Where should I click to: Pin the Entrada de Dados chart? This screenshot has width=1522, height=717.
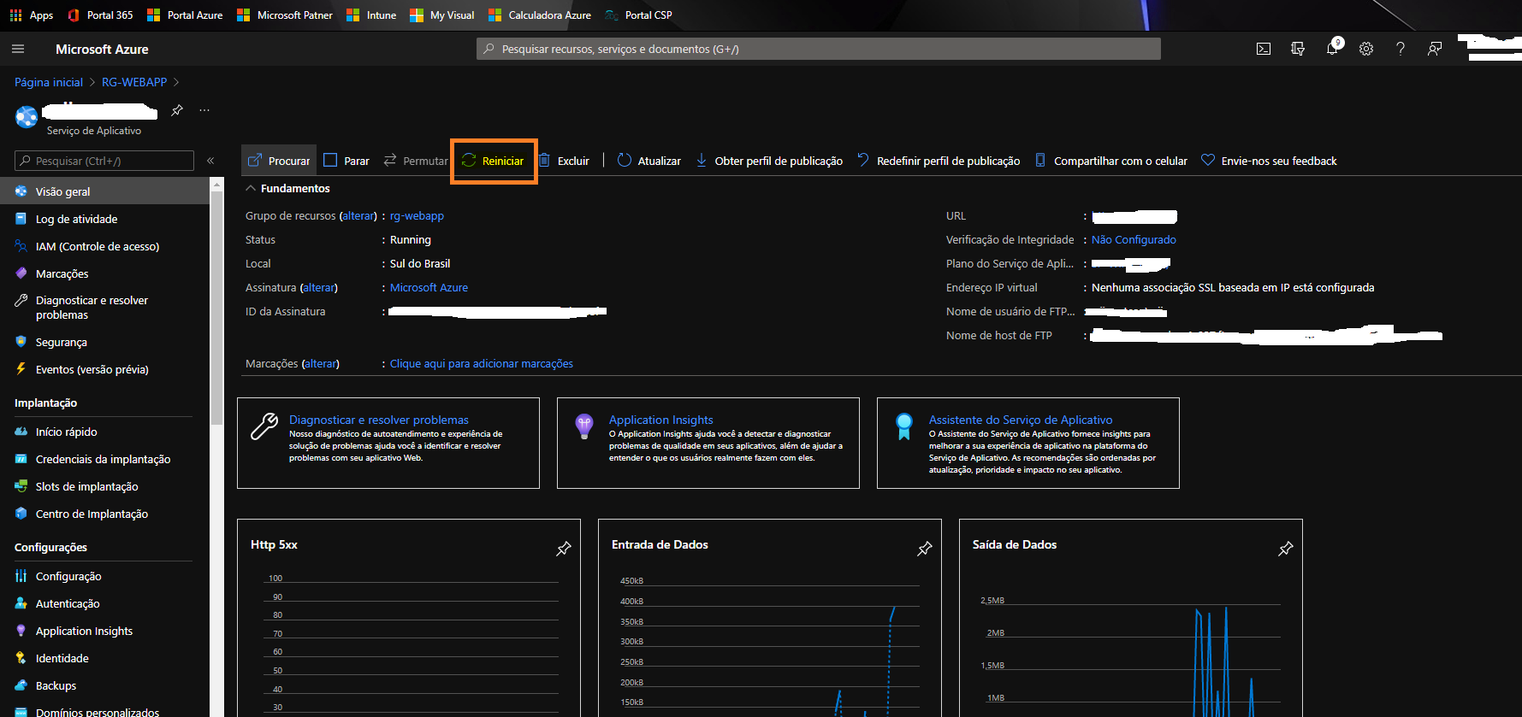925,549
